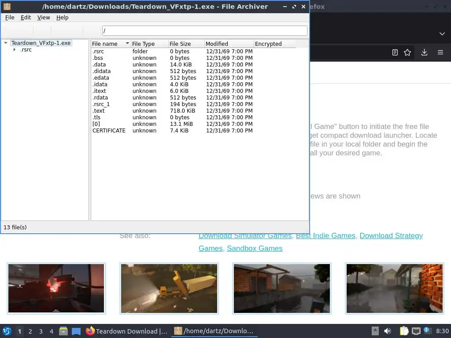
Task: Switch to virtual desktop 1
Action: [19, 331]
